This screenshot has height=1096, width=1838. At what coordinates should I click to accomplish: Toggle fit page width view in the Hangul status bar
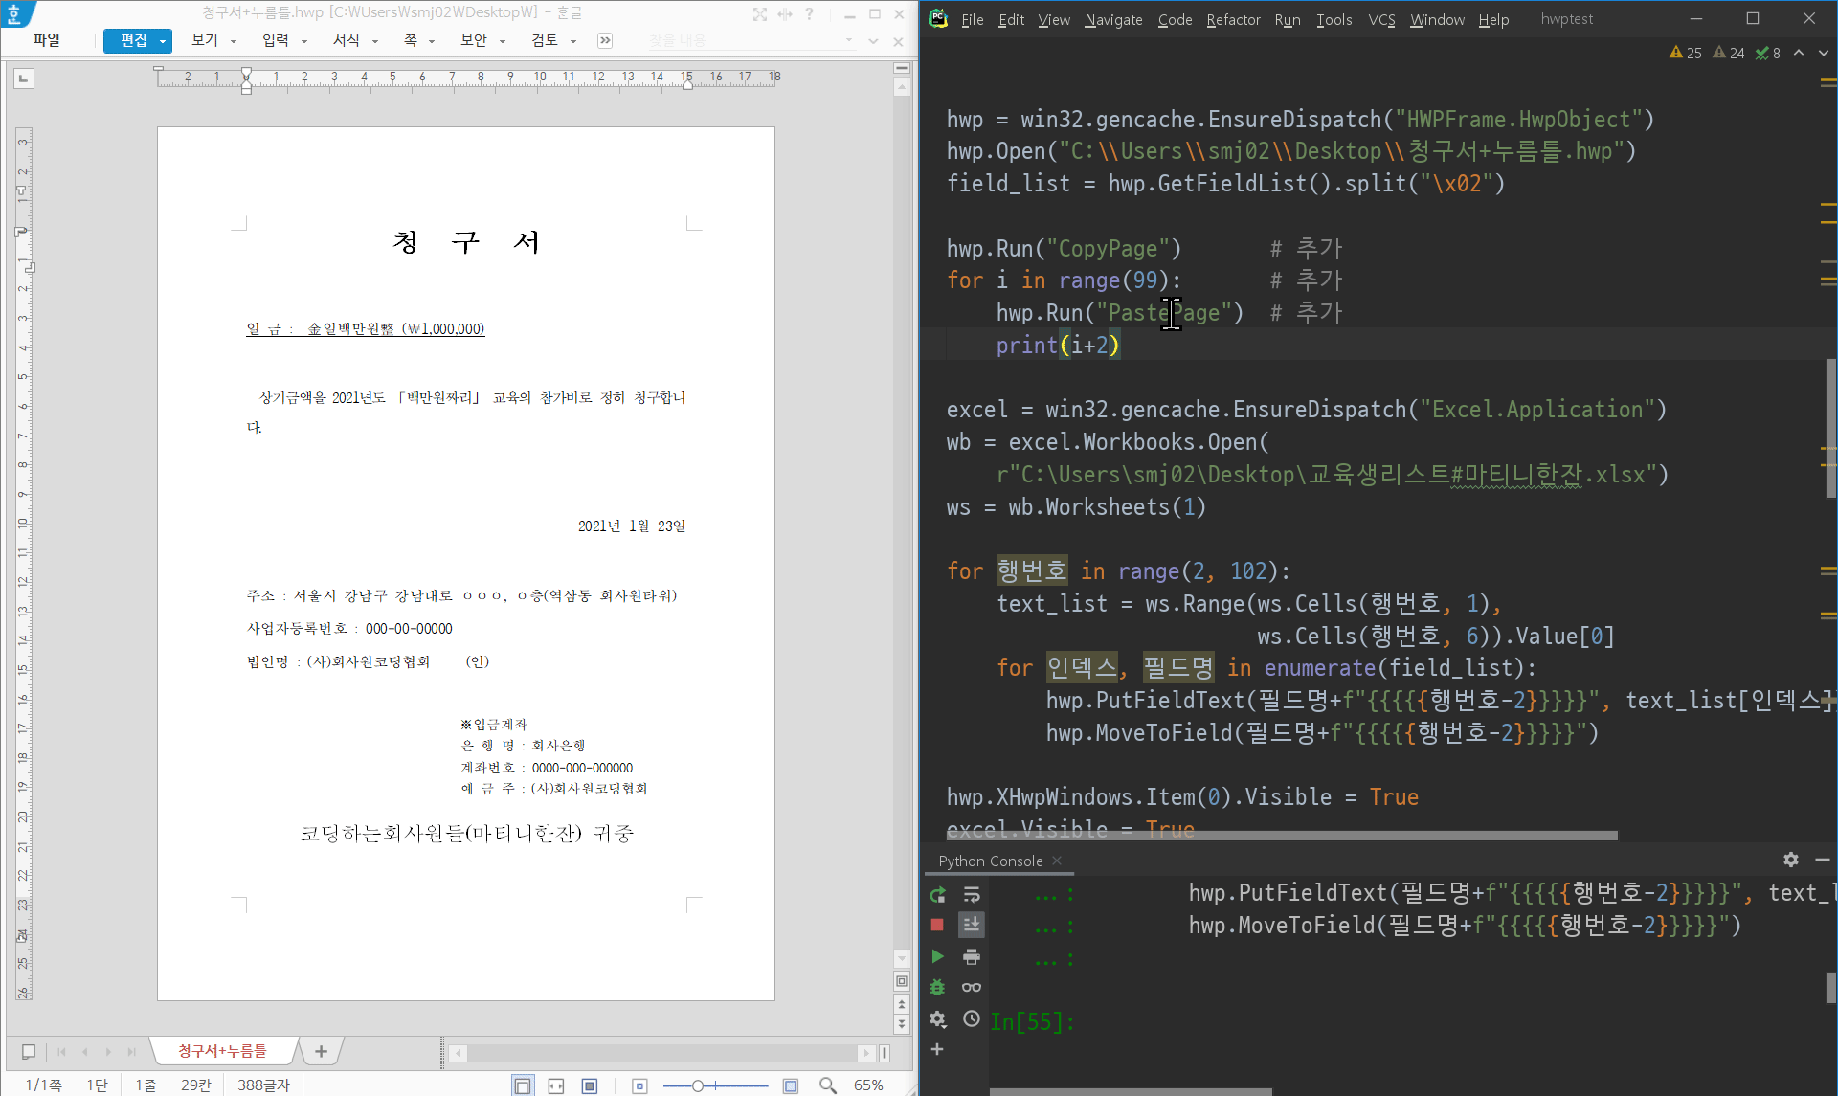pyautogui.click(x=556, y=1085)
